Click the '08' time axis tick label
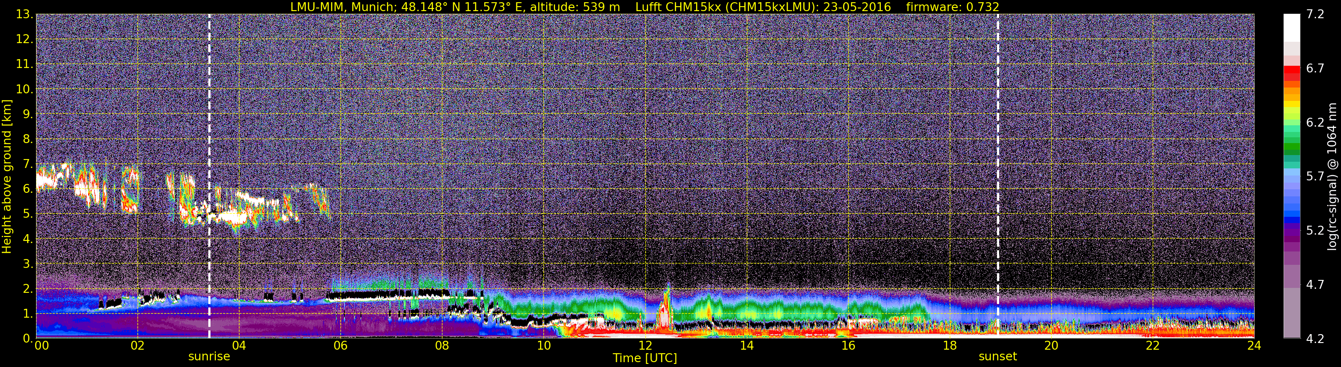This screenshot has width=1341, height=367. tap(442, 346)
